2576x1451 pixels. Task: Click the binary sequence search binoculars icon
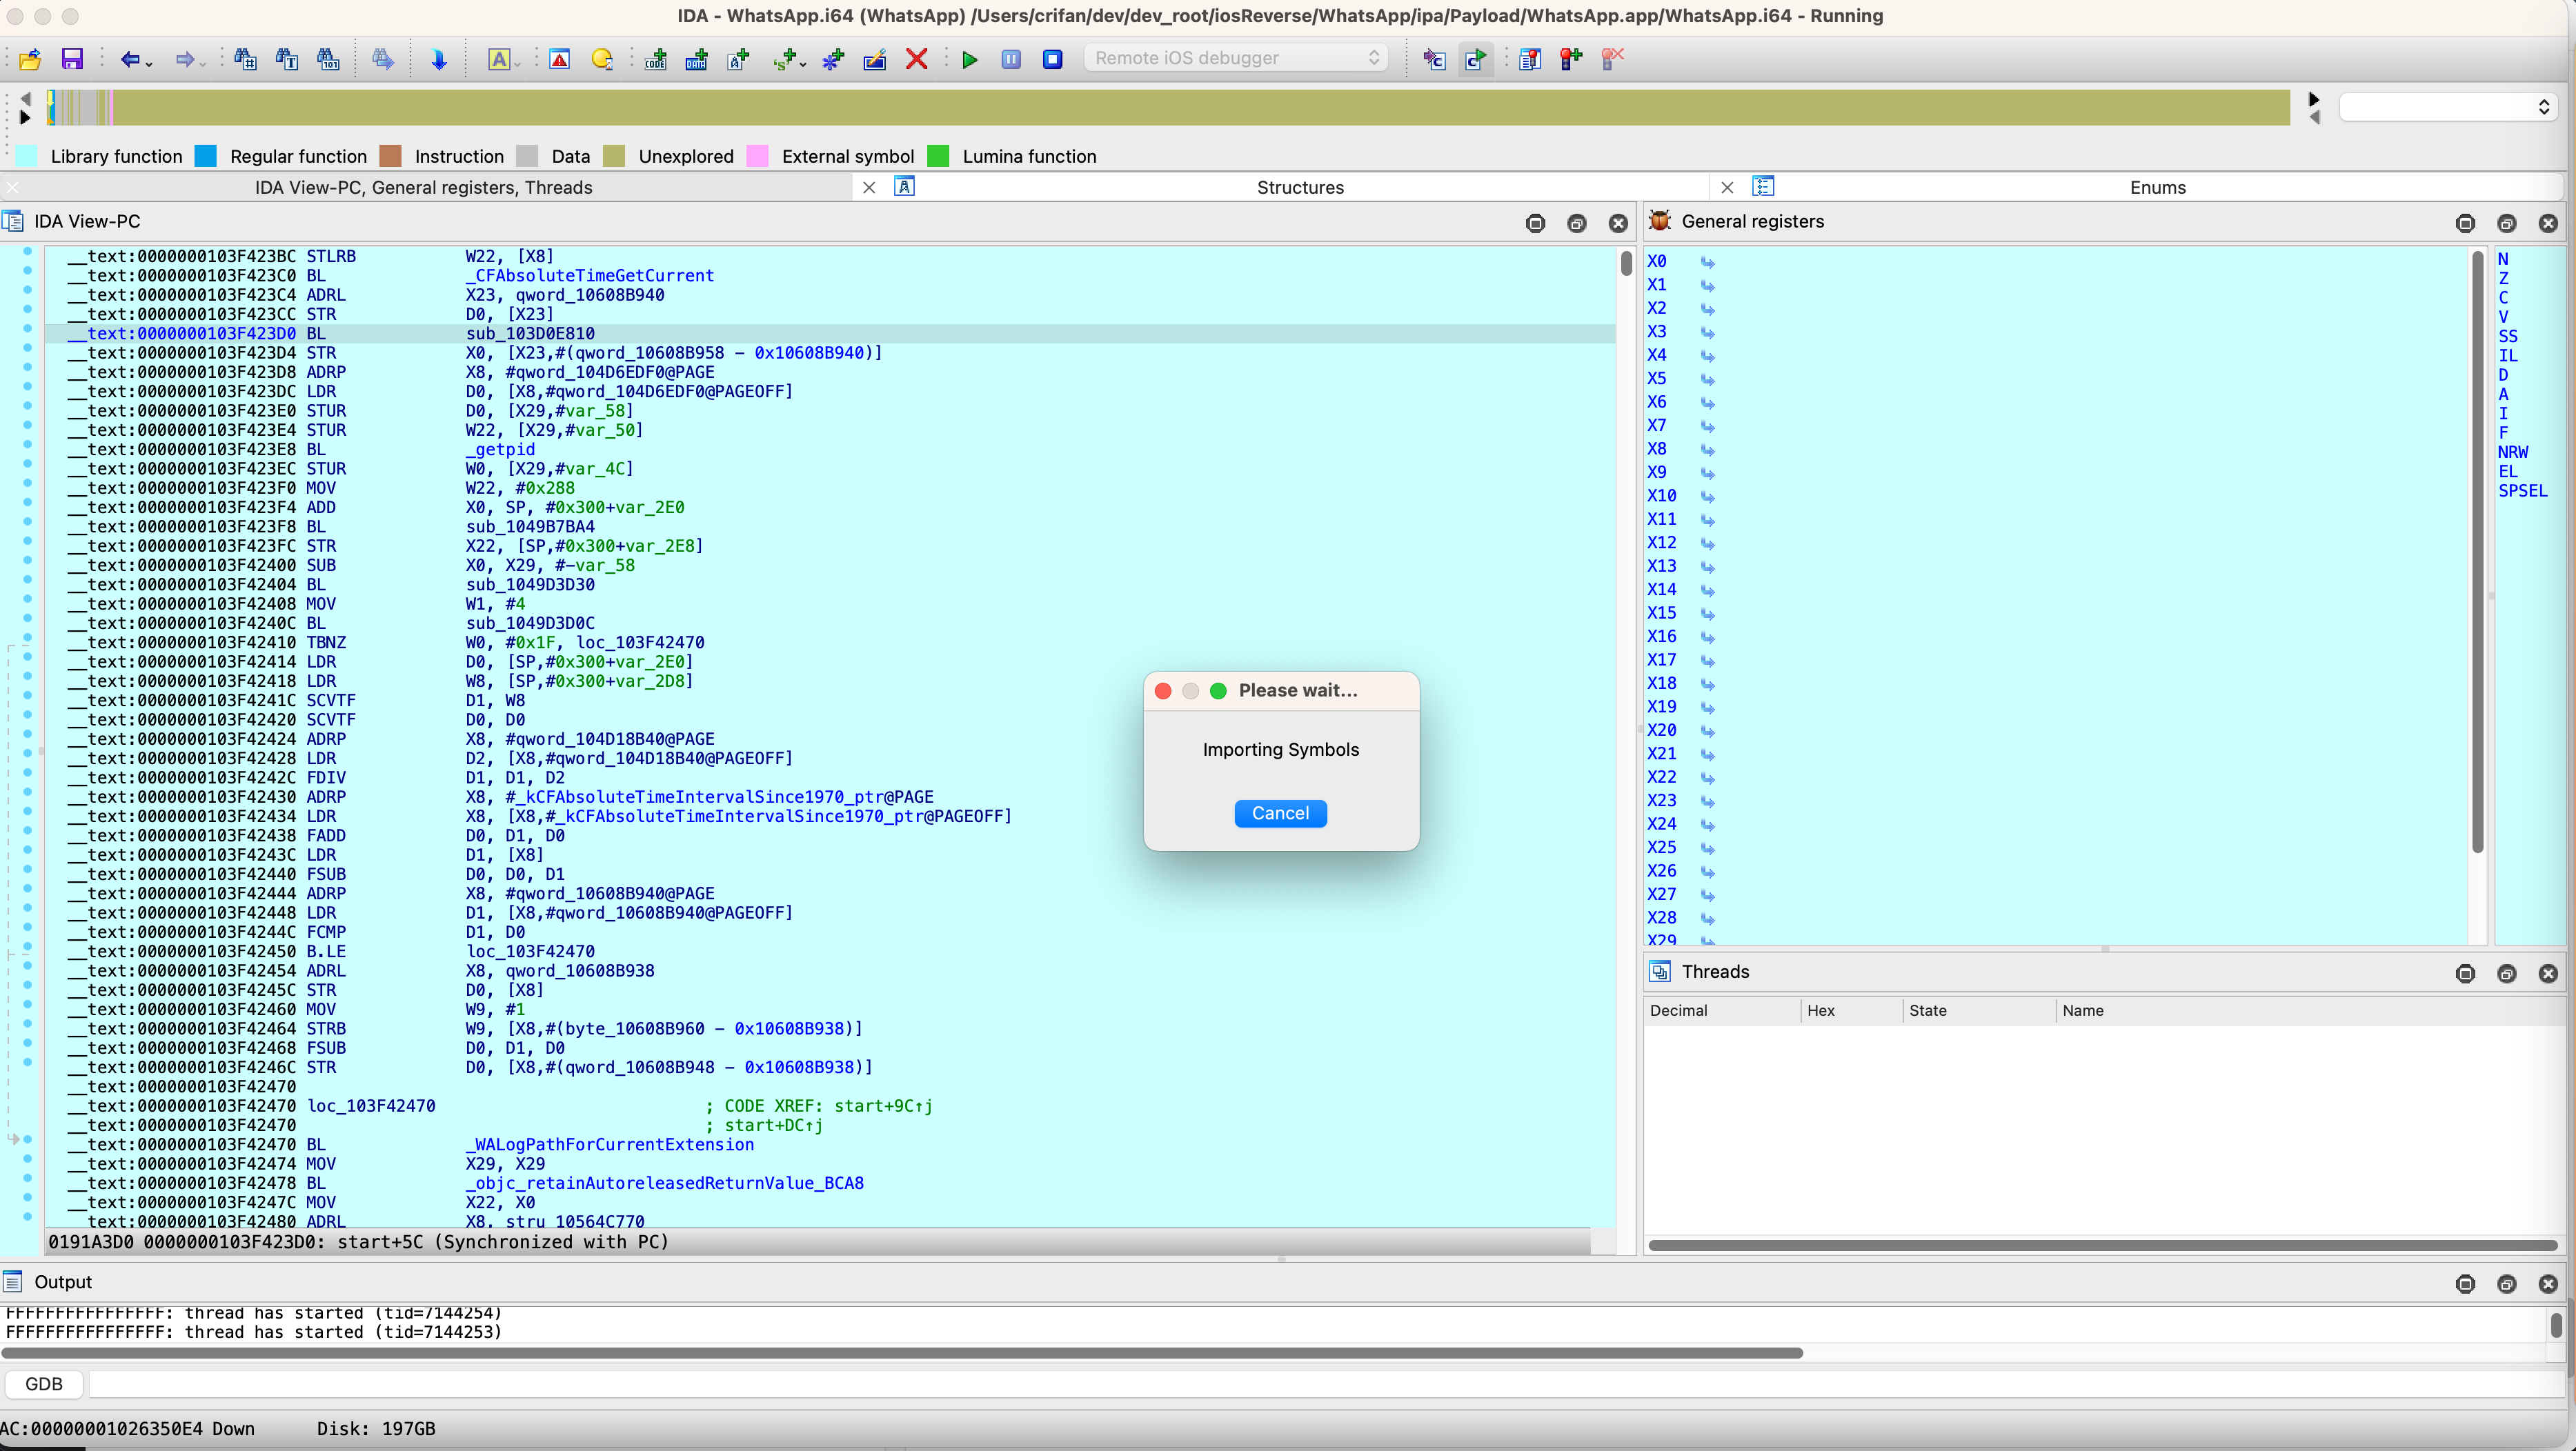click(x=328, y=59)
